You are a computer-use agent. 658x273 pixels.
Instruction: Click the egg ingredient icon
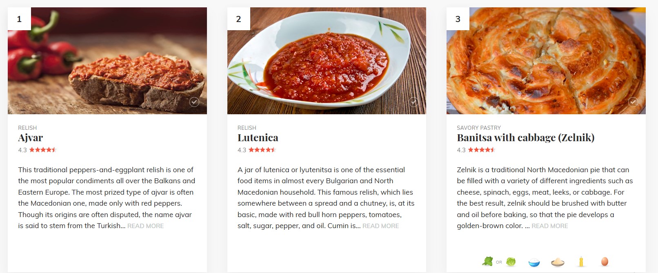pos(605,261)
